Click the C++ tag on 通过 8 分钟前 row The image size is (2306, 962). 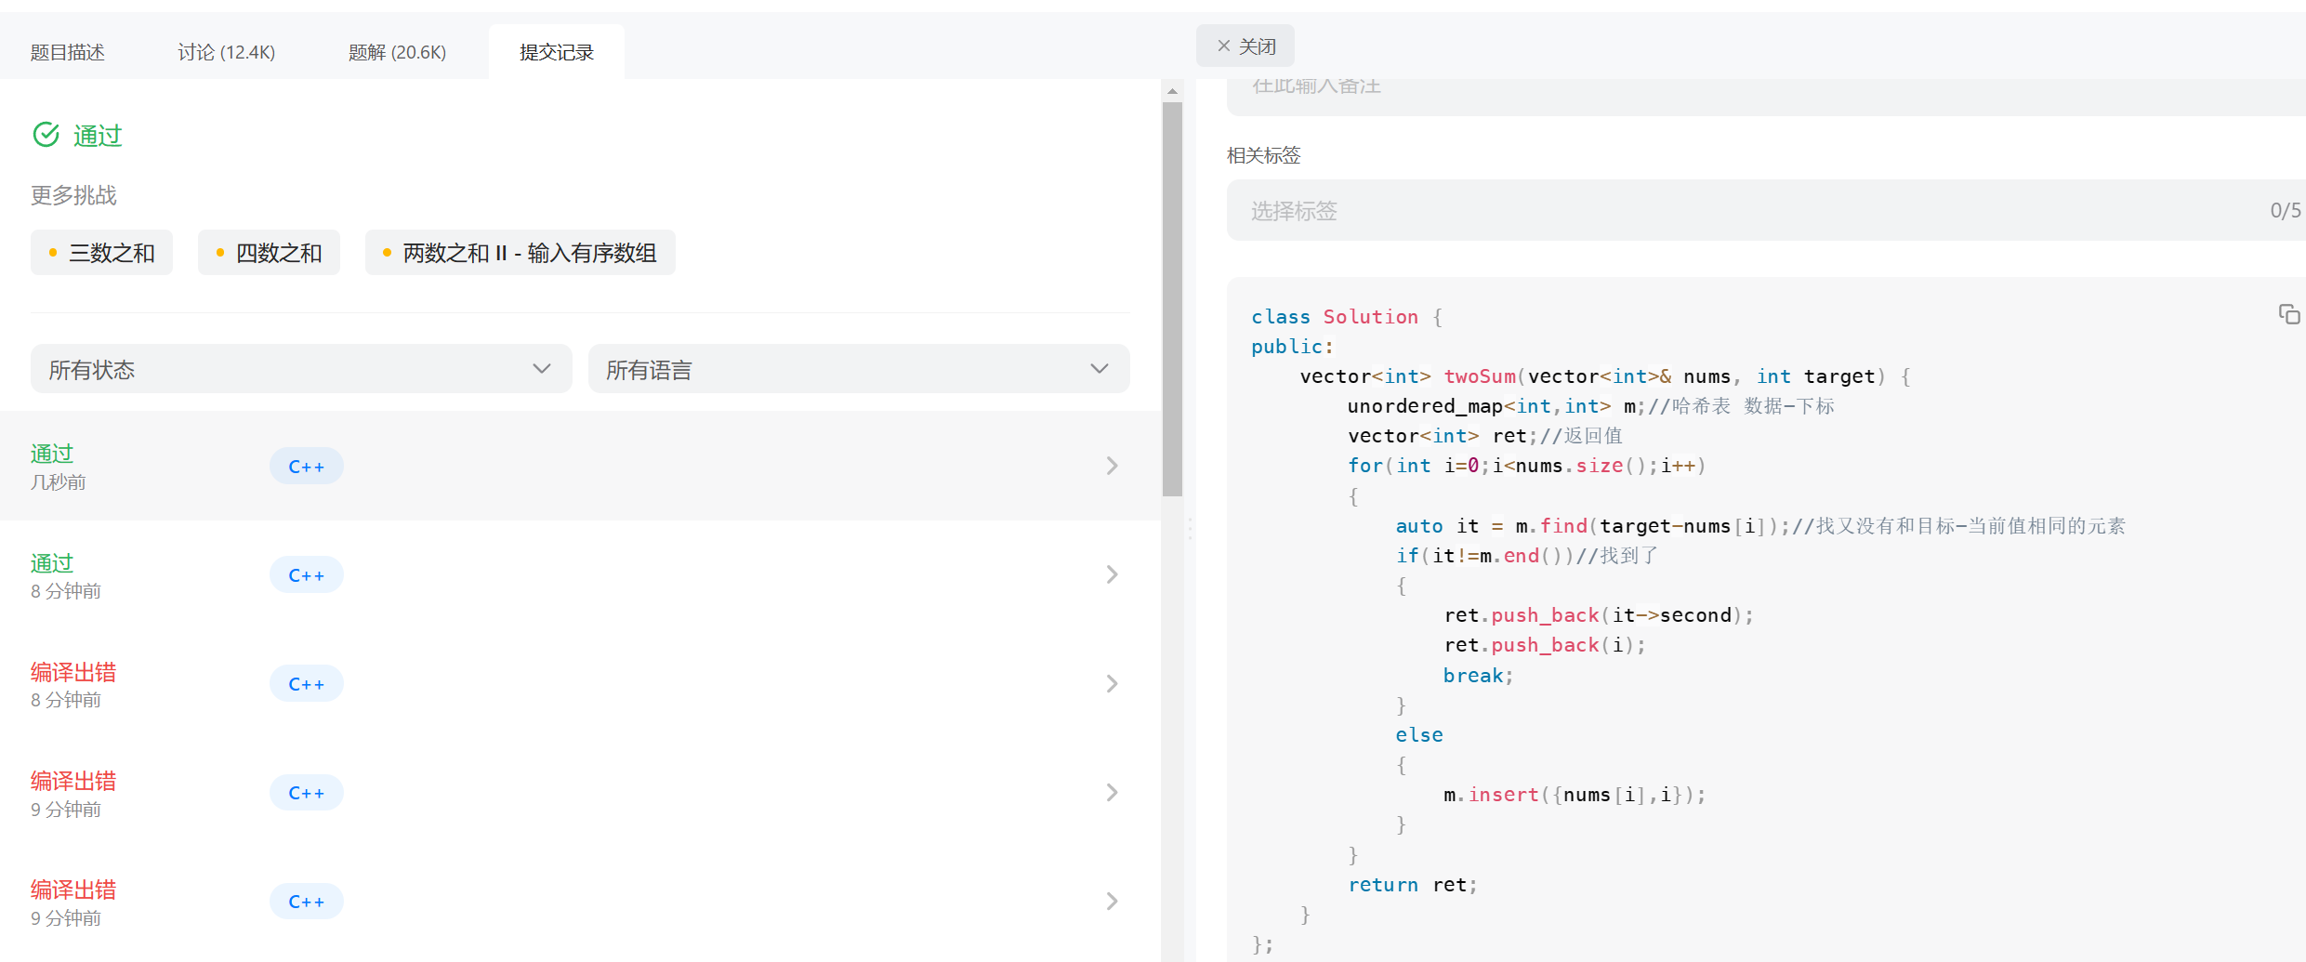point(306,574)
